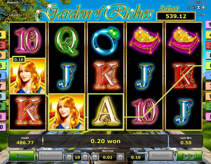Click the green Q symbol
The image size is (211, 164).
coord(67,41)
